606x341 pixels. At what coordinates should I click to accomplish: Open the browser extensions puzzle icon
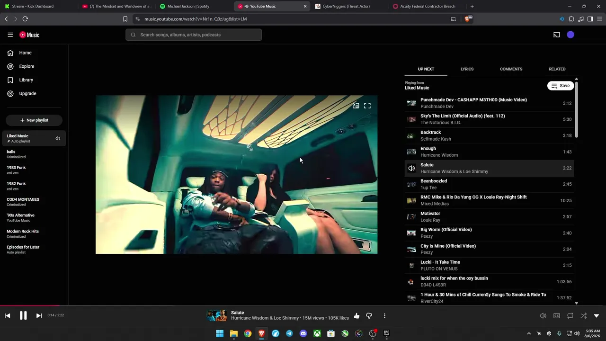(x=571, y=19)
